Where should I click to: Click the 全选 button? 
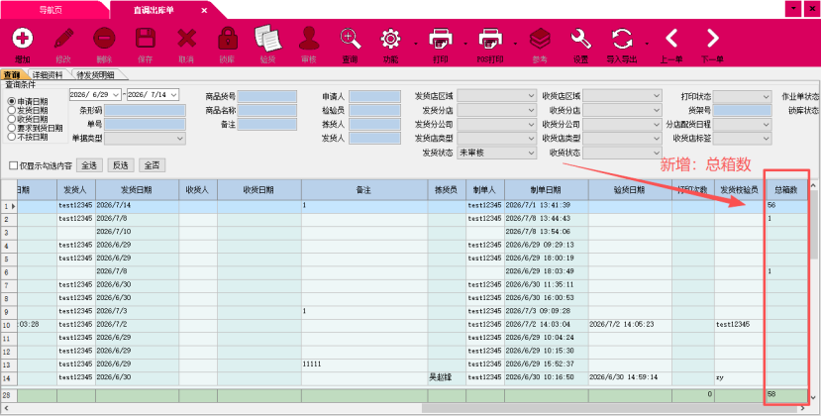pos(89,165)
